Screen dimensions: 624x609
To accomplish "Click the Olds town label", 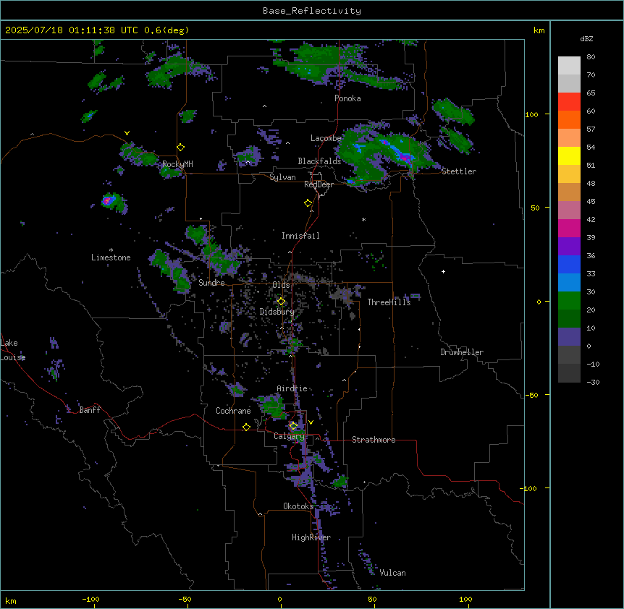I will click(281, 285).
